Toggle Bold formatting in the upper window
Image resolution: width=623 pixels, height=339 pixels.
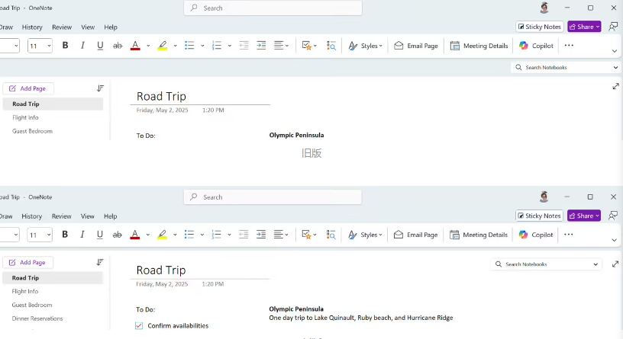[65, 46]
